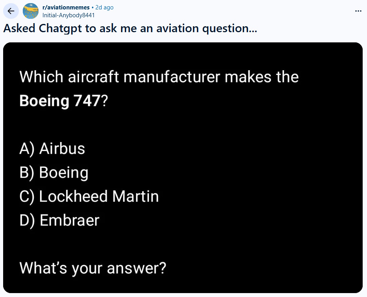Screen dimensions: 367x297
Task: Pick answer option 'C) Lockheed Martin'
Action: pos(89,197)
